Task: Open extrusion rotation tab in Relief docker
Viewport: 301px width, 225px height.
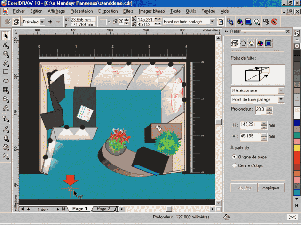Action: pos(243,43)
